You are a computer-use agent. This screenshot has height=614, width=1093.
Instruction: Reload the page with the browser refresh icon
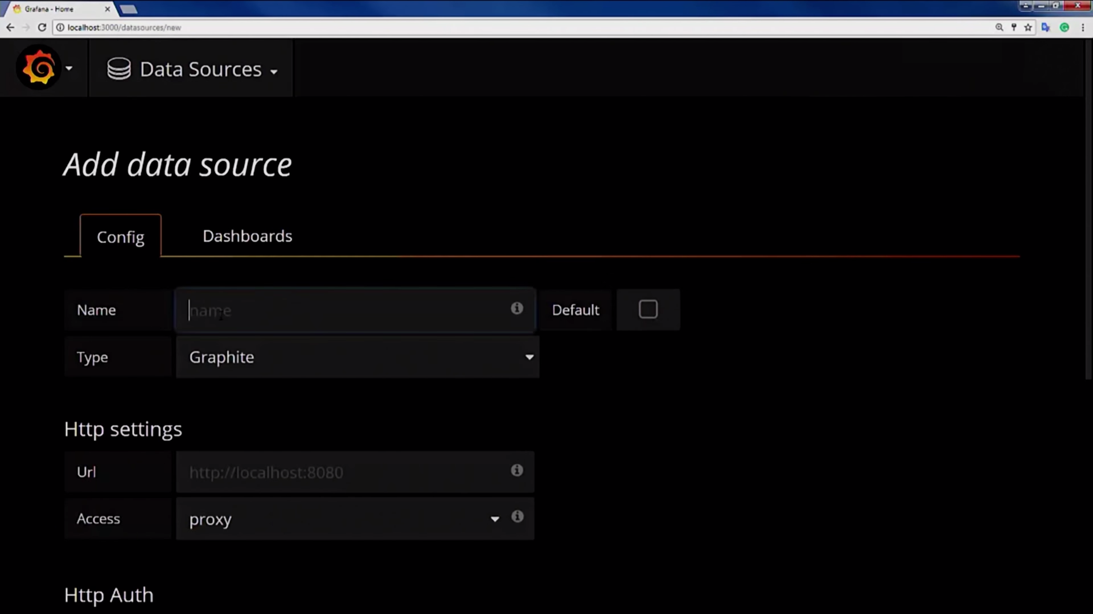42,27
